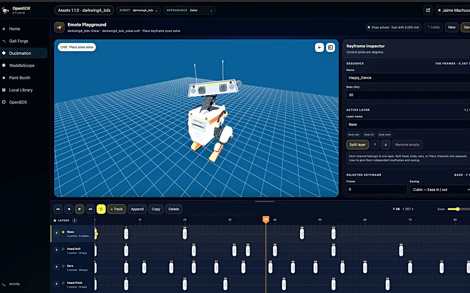Expand the Ears layer row
This screenshot has width=470, height=293.
click(x=57, y=267)
